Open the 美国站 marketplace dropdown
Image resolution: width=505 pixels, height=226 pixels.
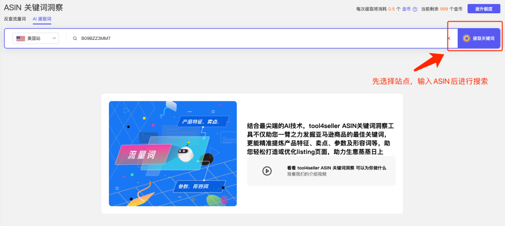36,38
